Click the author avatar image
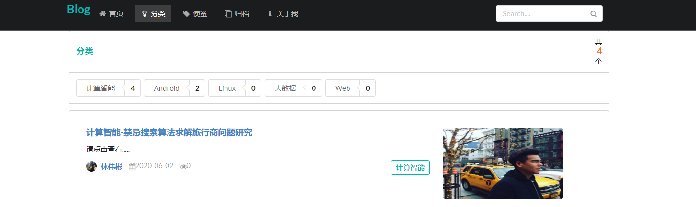696x207 pixels. (x=91, y=166)
